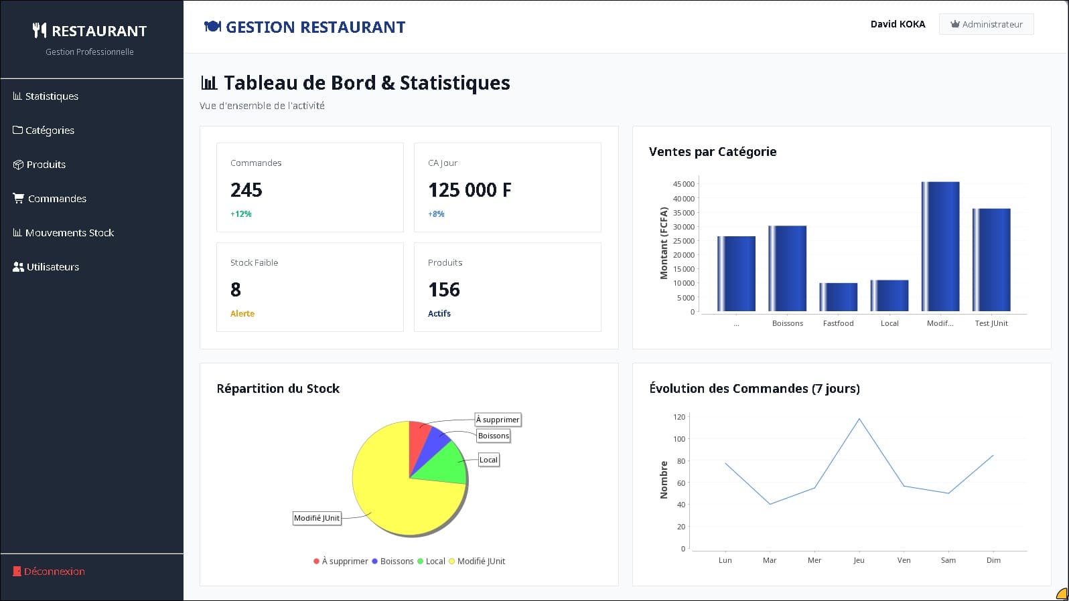The height and width of the screenshot is (601, 1069).
Task: Click the Test JUnit axis label
Action: (991, 323)
